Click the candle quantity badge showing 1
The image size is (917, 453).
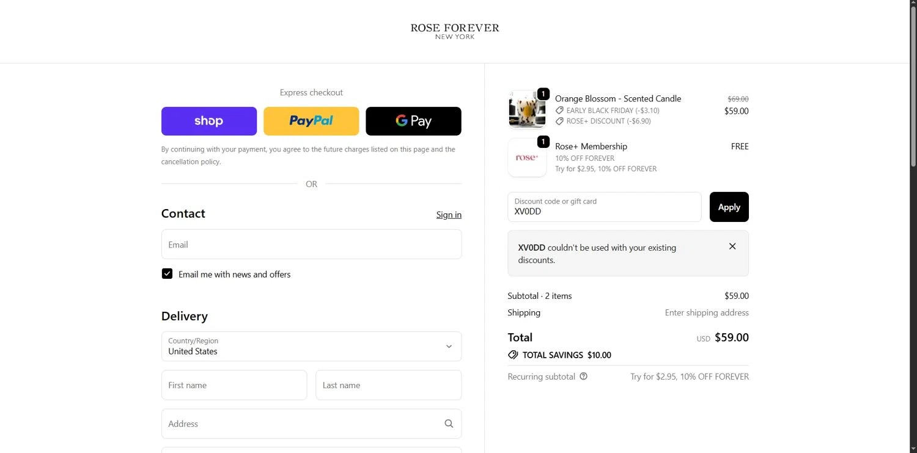pyautogui.click(x=543, y=94)
